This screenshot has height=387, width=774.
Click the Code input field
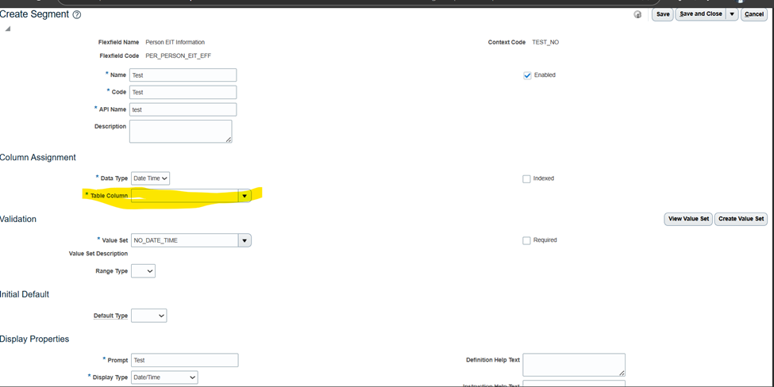click(183, 92)
